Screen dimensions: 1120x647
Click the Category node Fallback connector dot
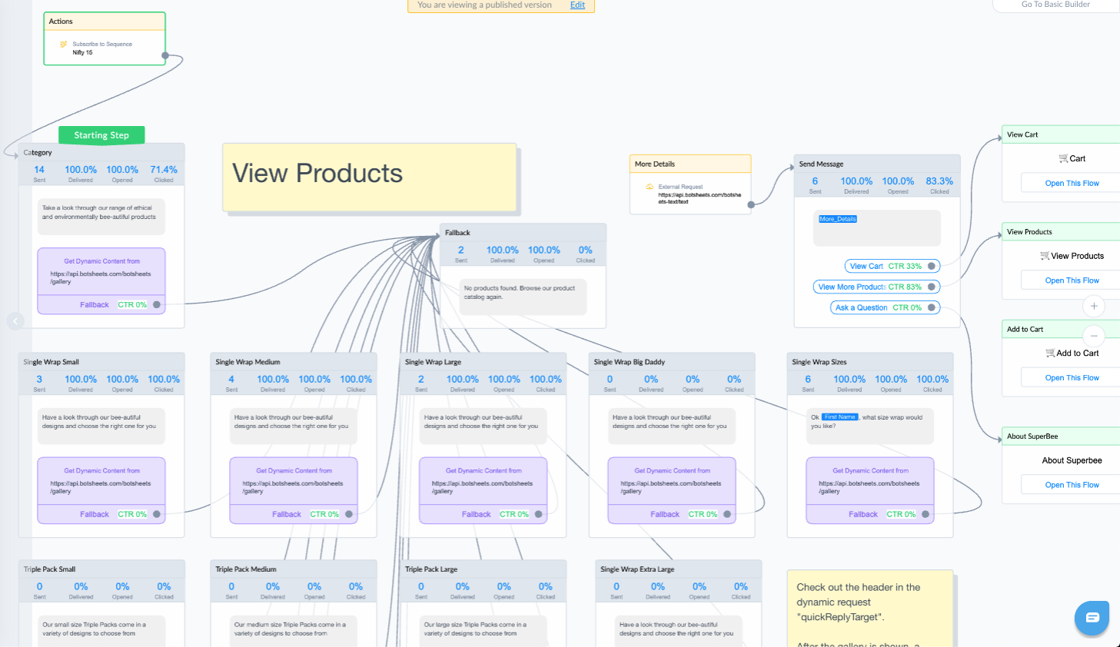157,305
